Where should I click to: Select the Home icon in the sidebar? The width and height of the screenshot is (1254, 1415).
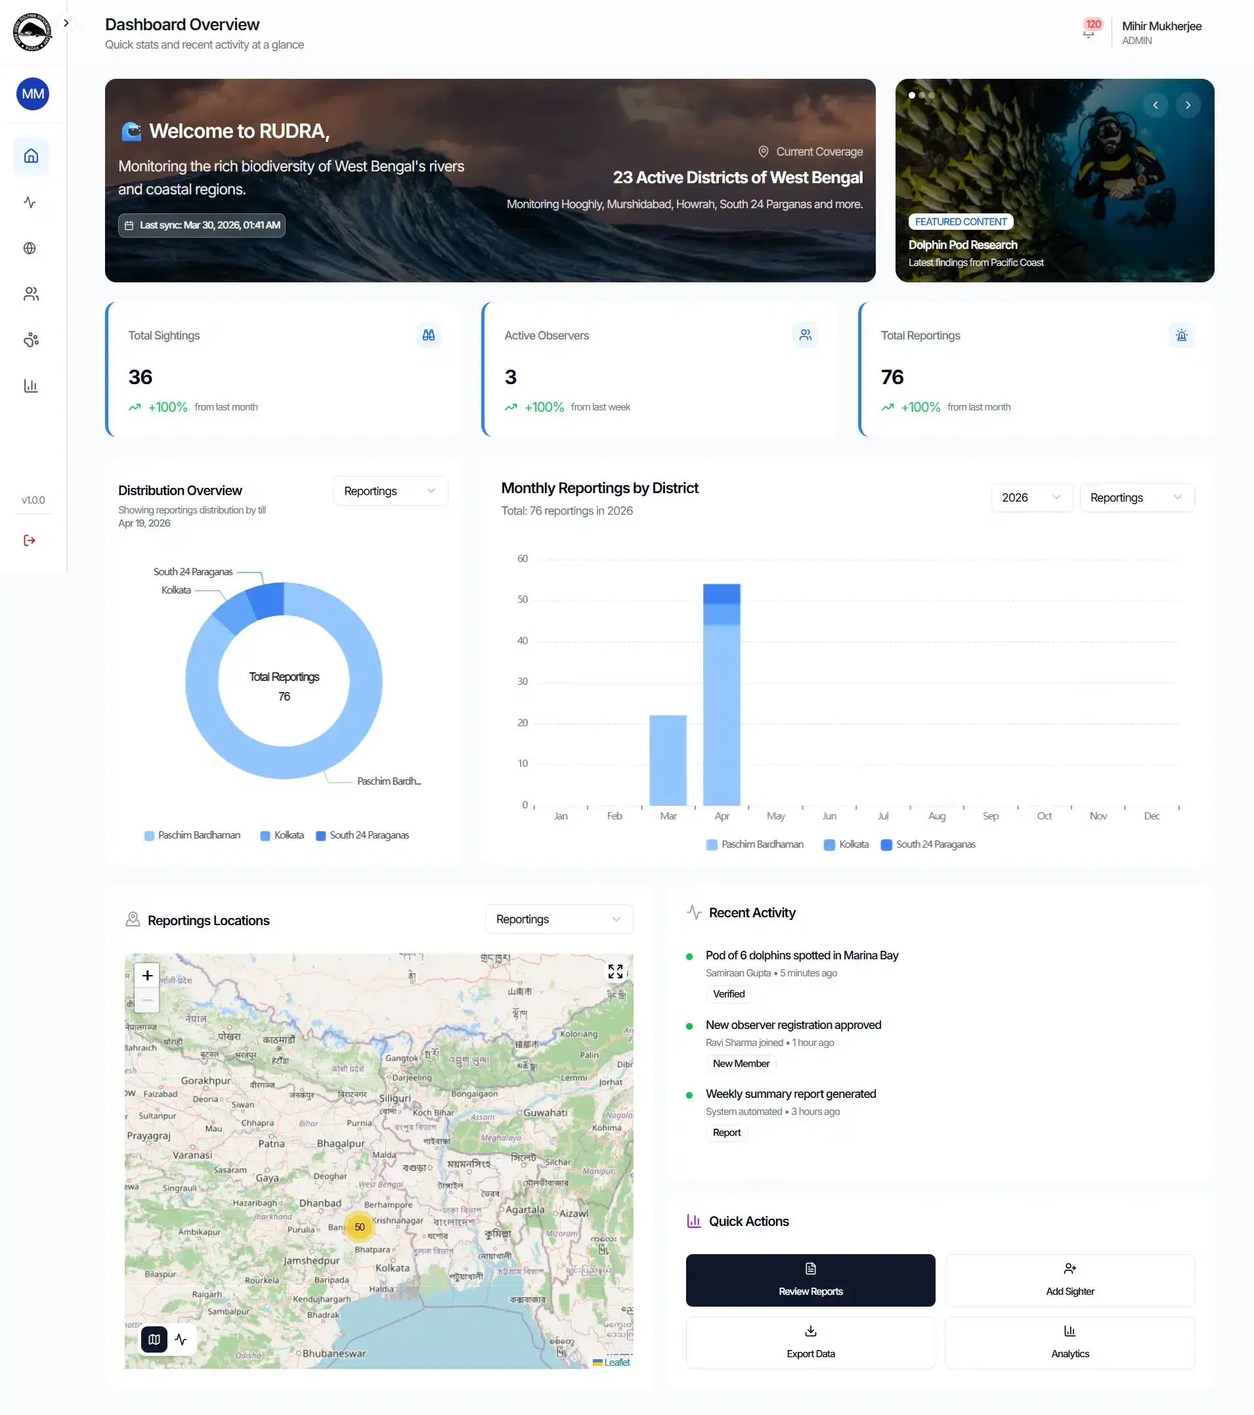click(31, 156)
